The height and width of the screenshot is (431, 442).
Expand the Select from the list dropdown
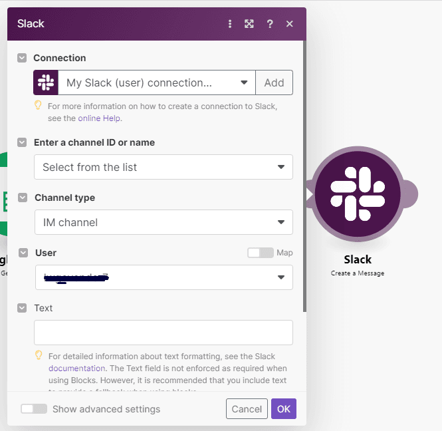pyautogui.click(x=163, y=167)
